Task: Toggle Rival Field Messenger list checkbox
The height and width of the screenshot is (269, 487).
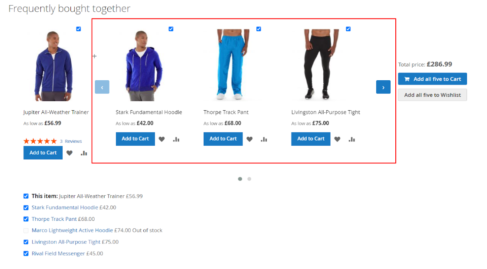Action: point(26,253)
